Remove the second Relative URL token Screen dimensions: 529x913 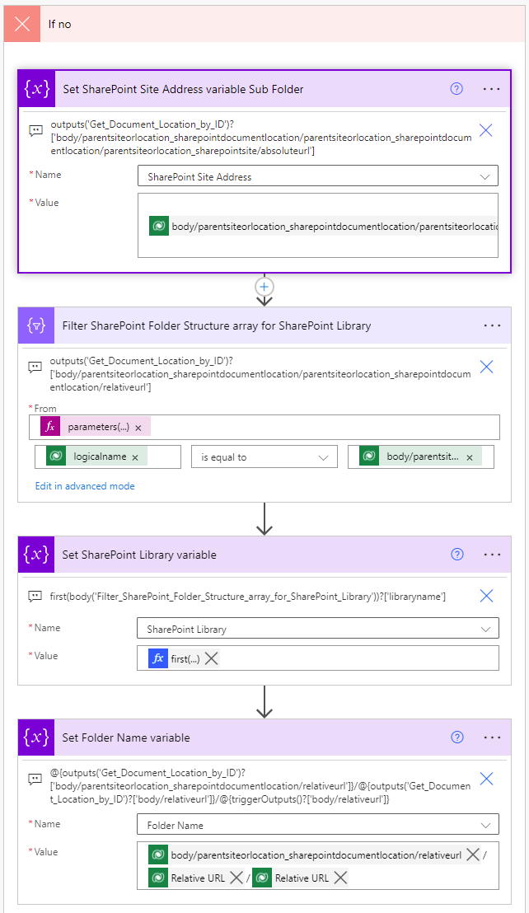point(340,878)
